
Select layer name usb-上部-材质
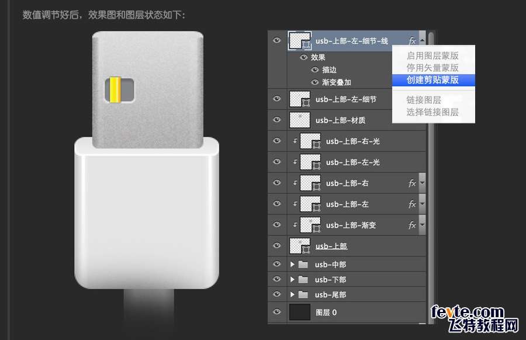[x=340, y=120]
